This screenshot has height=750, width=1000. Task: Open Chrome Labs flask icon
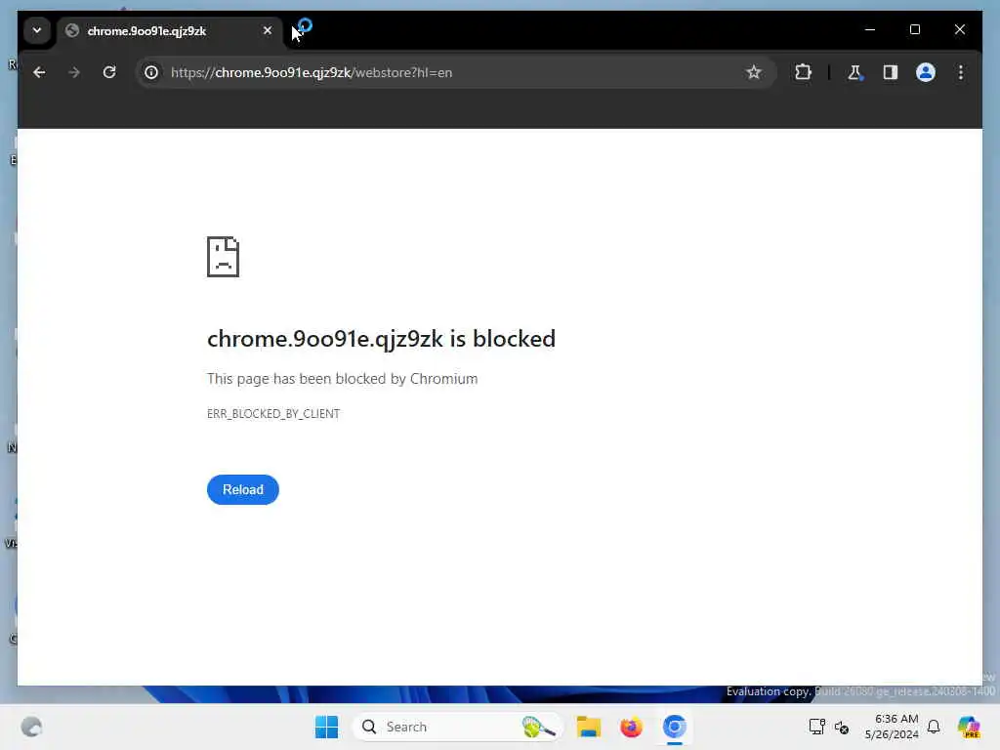(854, 72)
